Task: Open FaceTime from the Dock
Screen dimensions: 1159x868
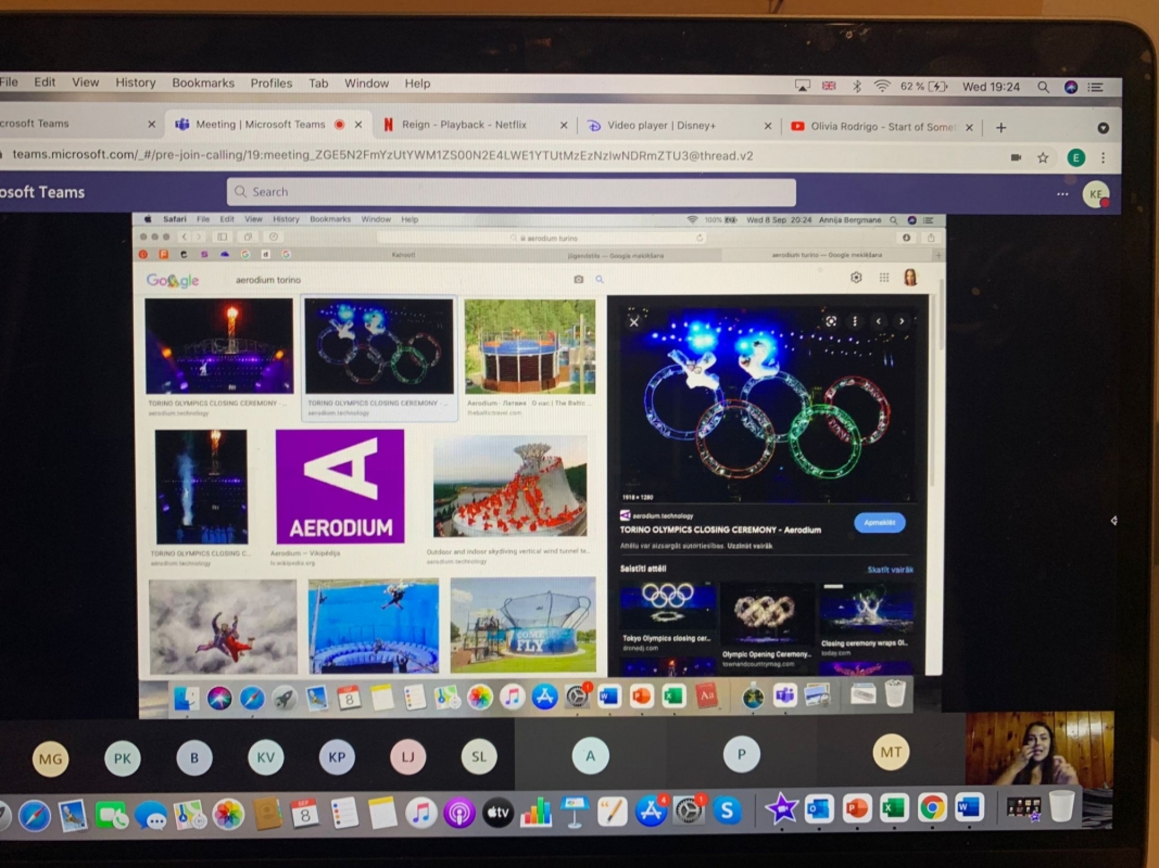Action: (x=111, y=815)
